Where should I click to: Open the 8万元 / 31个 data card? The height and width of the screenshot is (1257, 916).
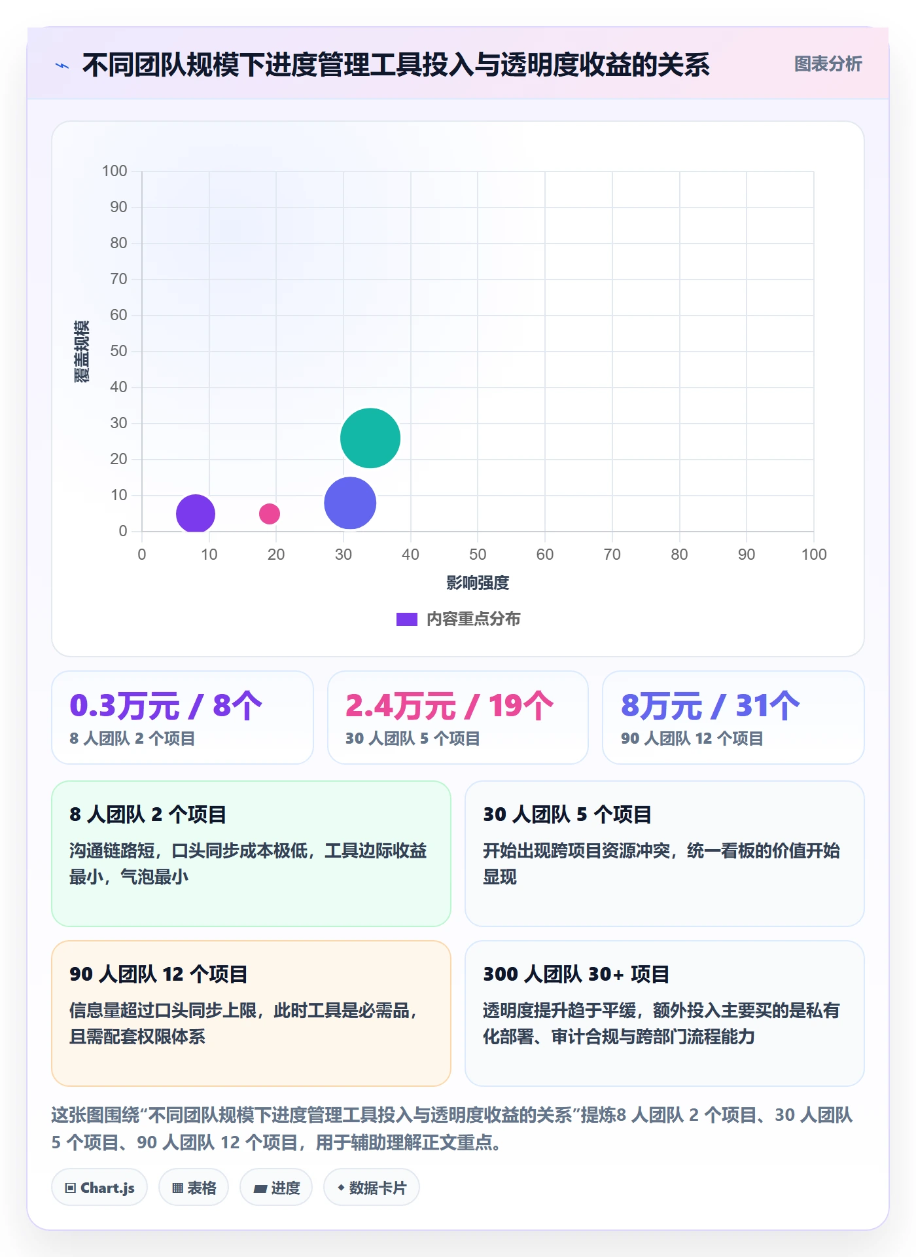[733, 718]
